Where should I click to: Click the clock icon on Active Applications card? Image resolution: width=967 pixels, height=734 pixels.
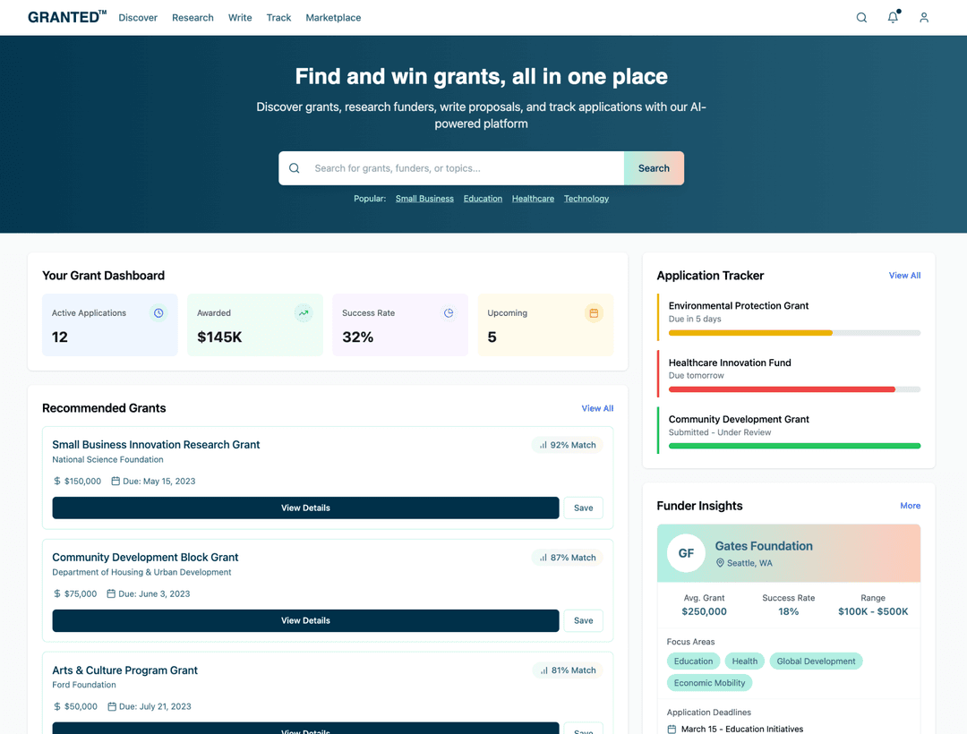158,313
